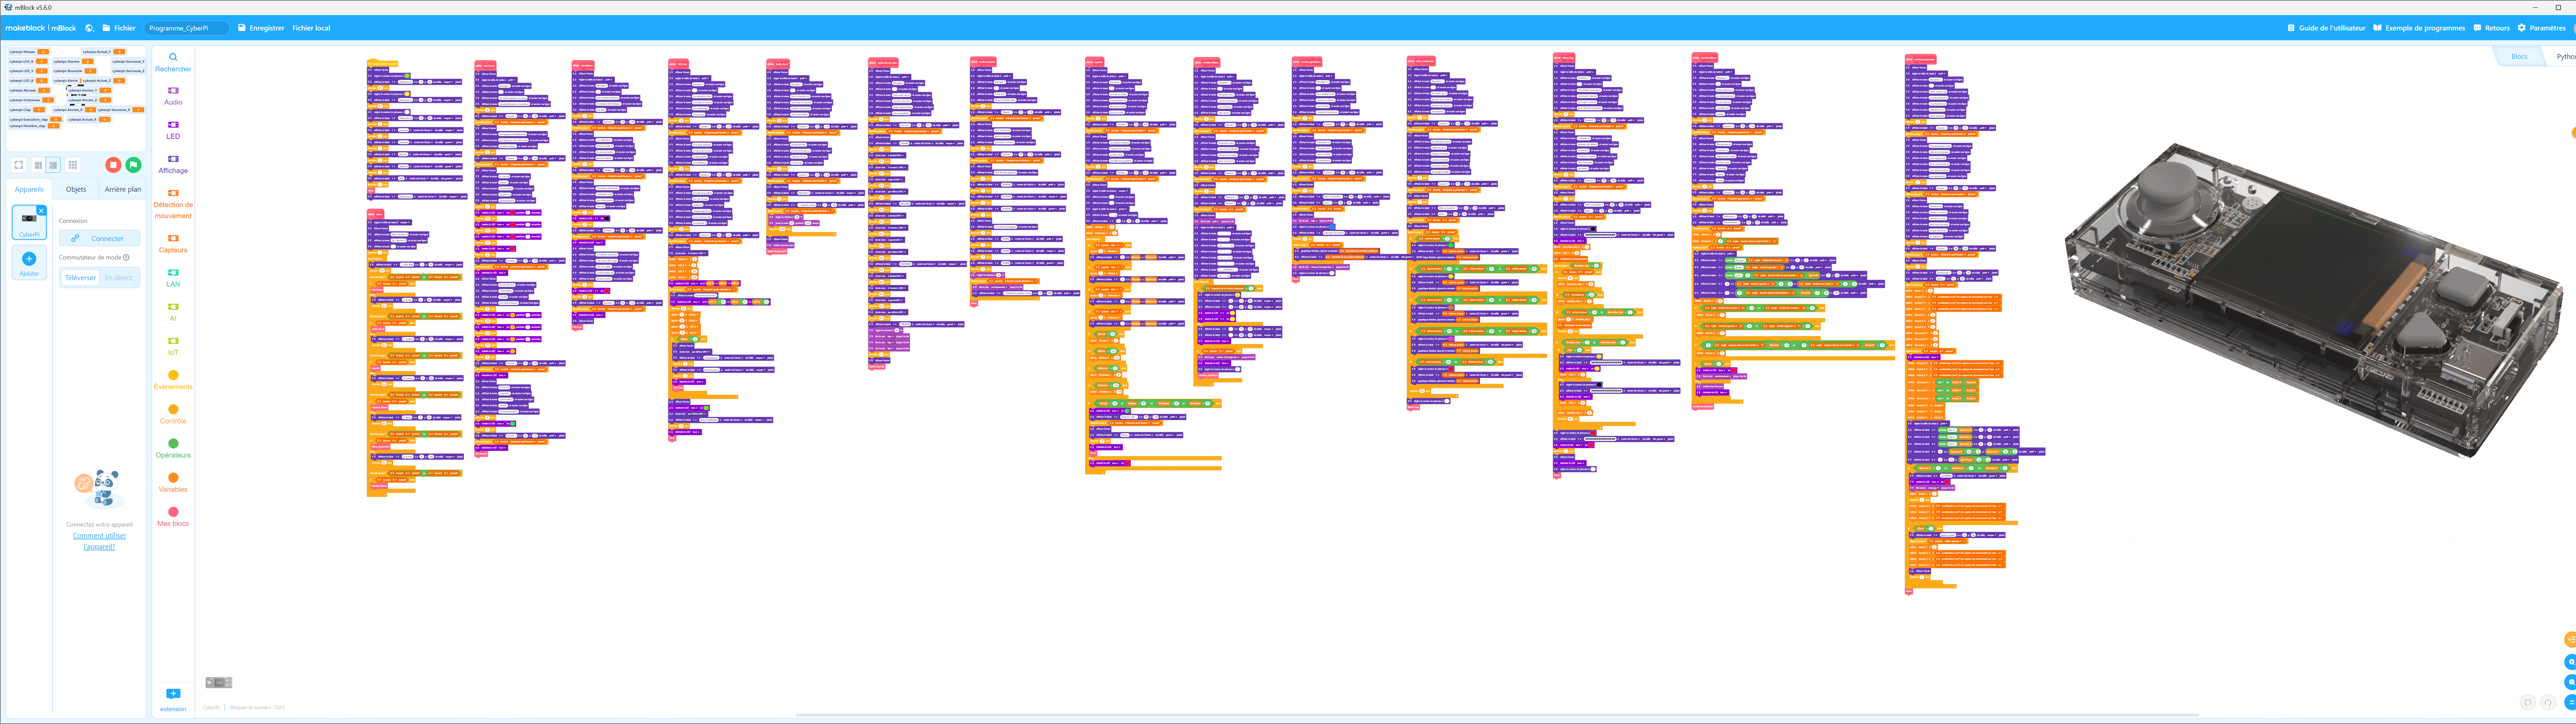Open the language globe selector
Screen dimensions: 2576x724
click(x=90, y=28)
